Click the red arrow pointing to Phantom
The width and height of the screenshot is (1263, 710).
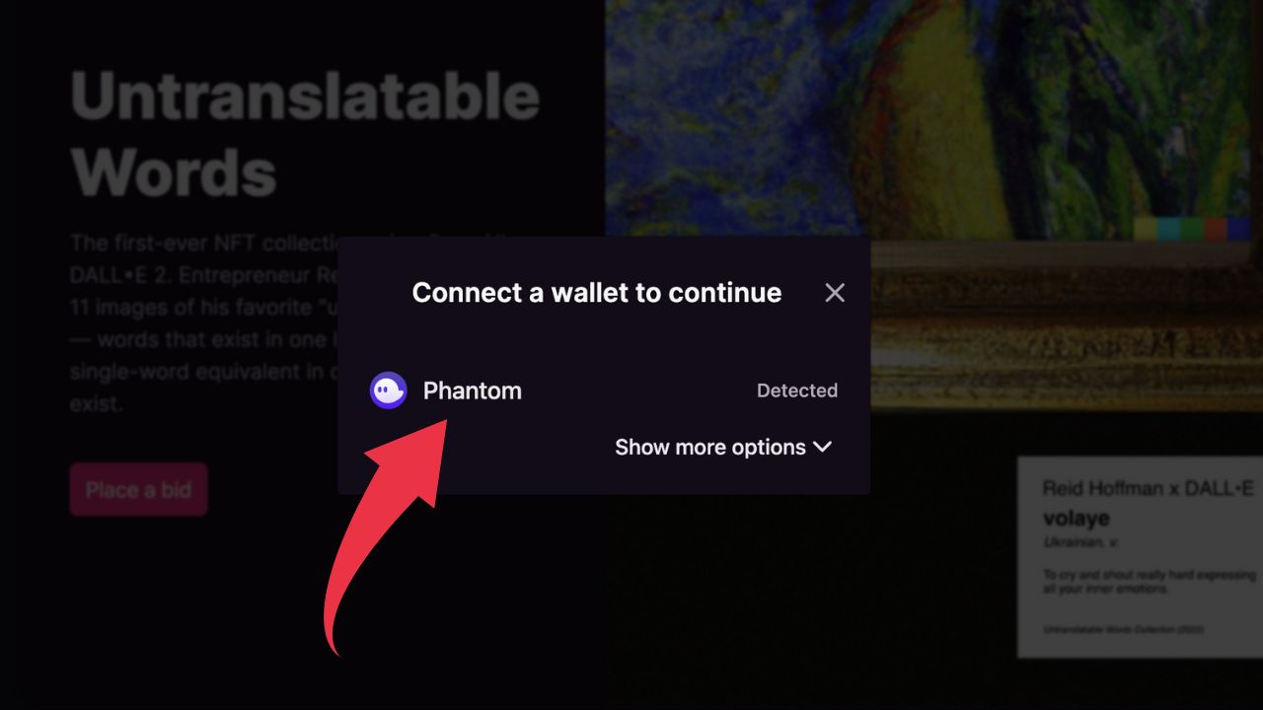(384, 532)
